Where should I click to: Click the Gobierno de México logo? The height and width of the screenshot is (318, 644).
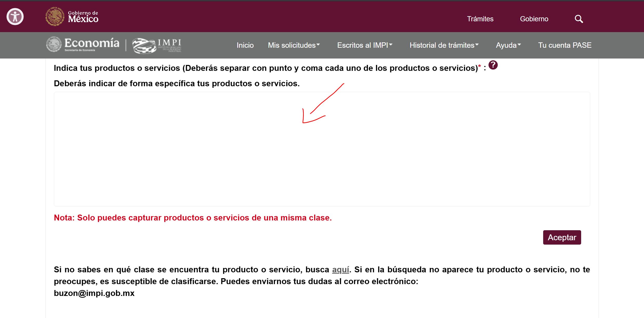[x=72, y=17]
